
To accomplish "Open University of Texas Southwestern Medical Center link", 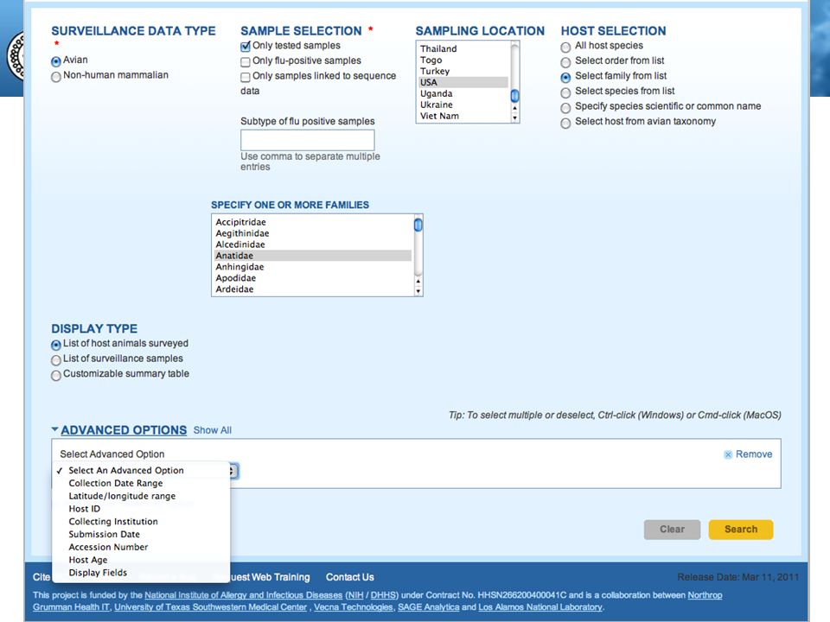I will tap(211, 607).
